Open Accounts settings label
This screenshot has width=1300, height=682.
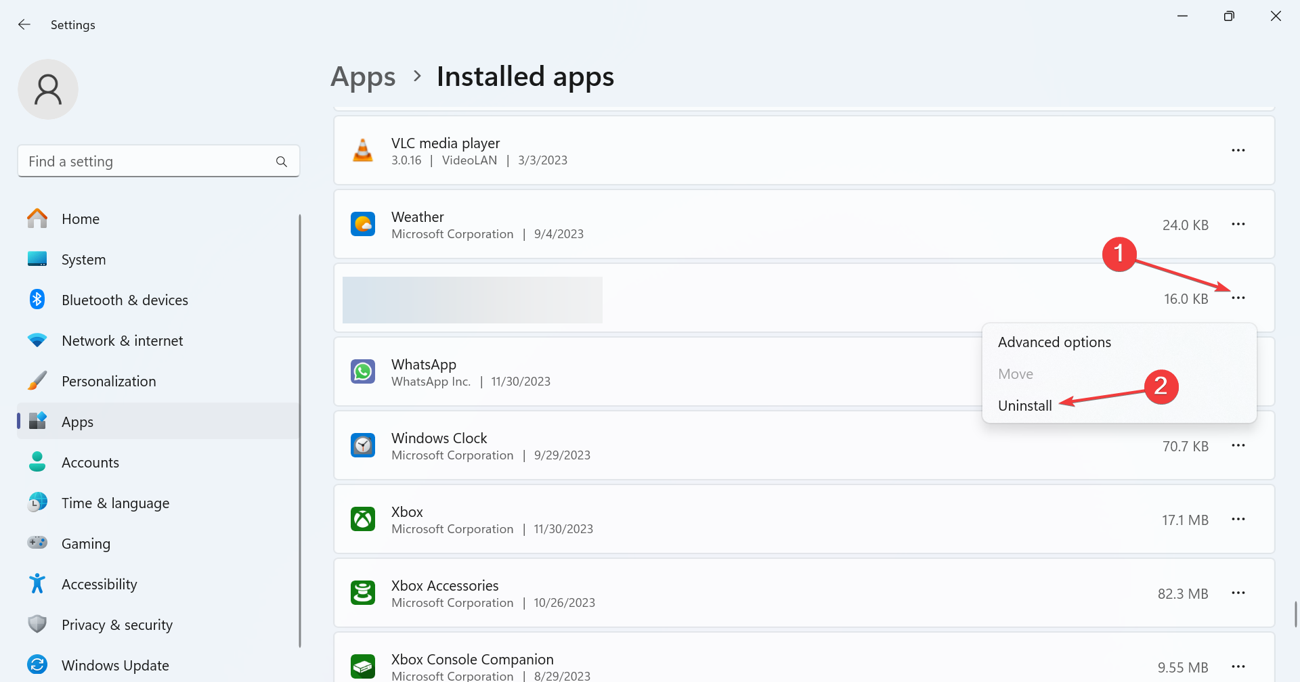90,463
